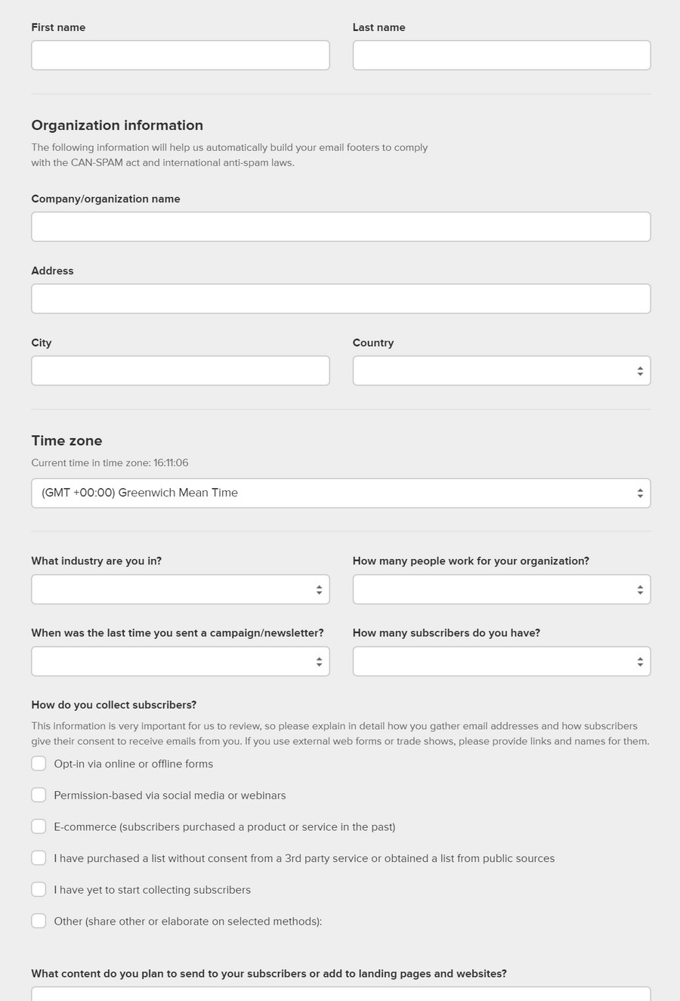
Task: Focus the Company/organization name field
Action: click(341, 227)
